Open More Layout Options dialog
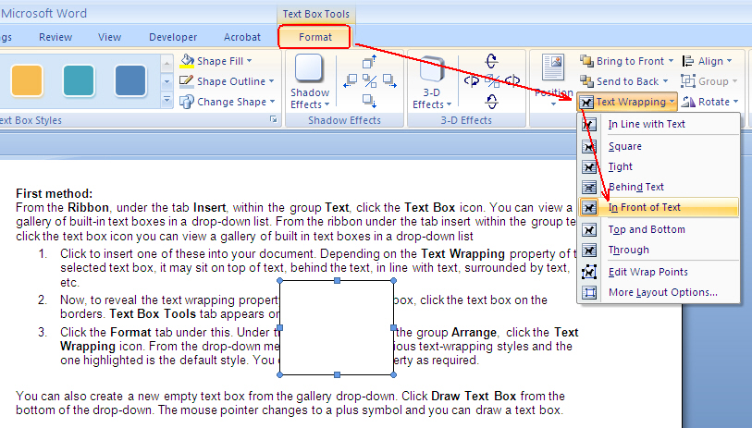 tap(658, 292)
